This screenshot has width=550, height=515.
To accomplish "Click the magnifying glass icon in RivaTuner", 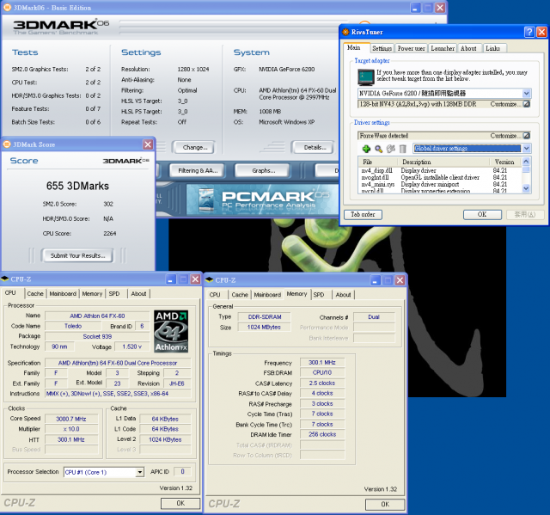I will point(378,149).
